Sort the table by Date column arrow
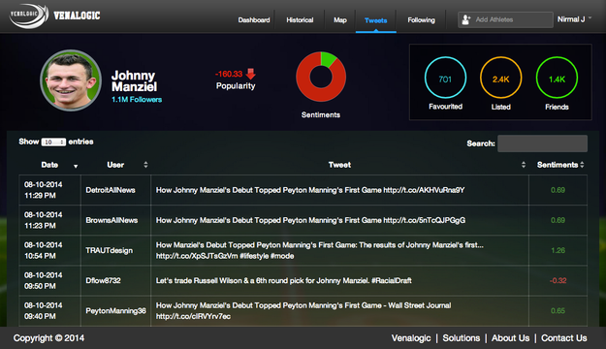Image resolution: width=606 pixels, height=349 pixels. (76, 166)
